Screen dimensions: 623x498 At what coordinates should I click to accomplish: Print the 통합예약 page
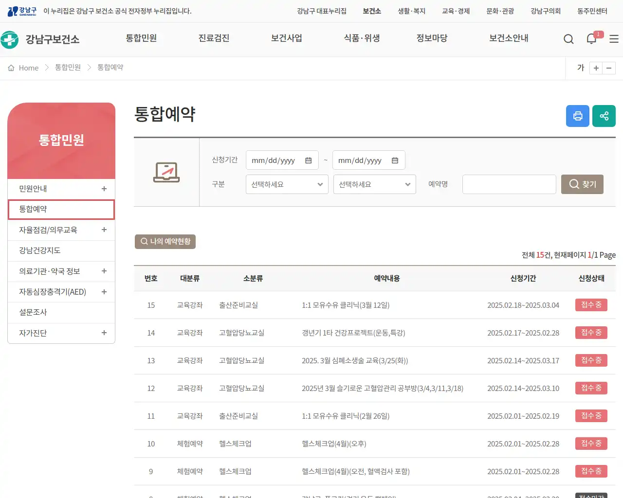tap(577, 116)
